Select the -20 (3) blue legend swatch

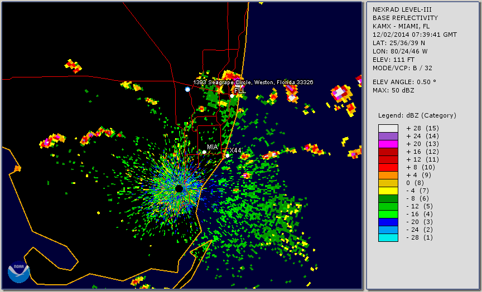coord(388,222)
